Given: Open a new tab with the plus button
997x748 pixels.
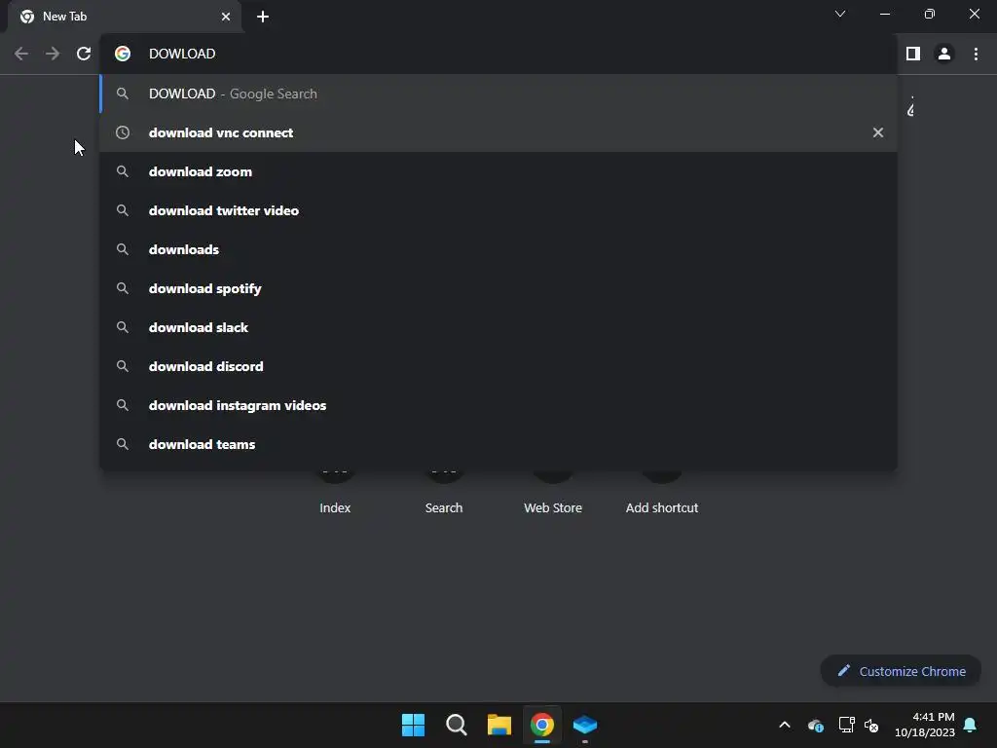Looking at the screenshot, I should [x=263, y=17].
